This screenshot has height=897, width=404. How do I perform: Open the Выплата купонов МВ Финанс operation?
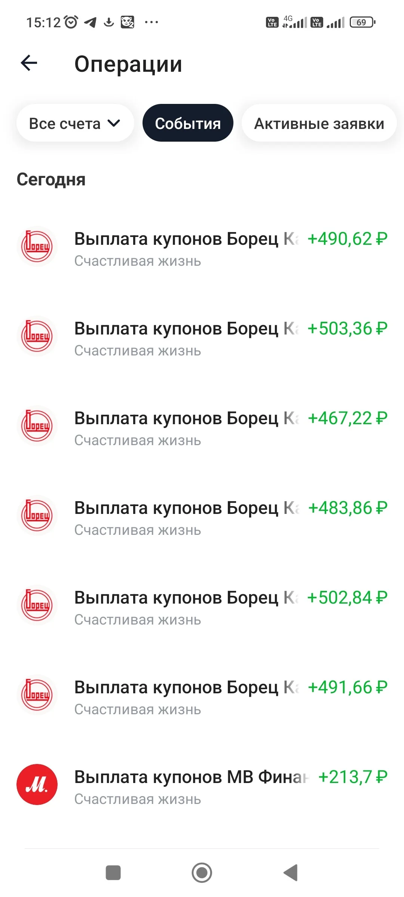click(x=202, y=787)
